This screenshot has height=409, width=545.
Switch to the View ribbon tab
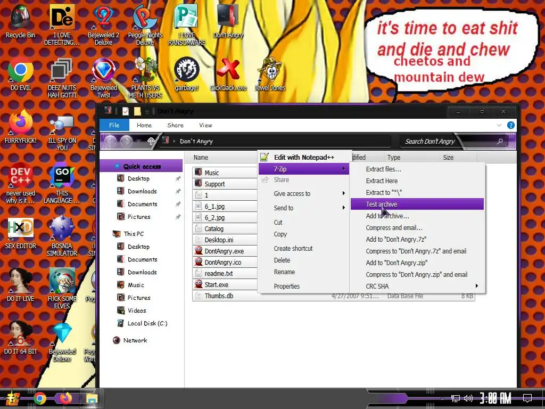point(205,125)
